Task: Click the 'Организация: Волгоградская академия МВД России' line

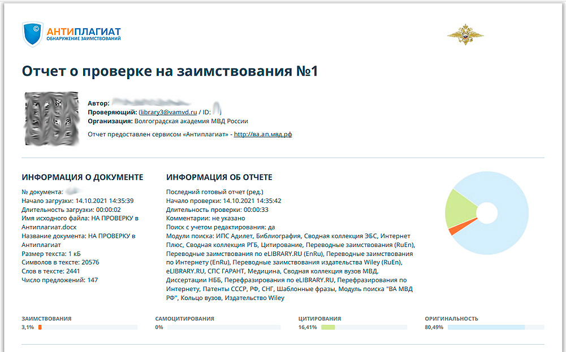Action: (x=168, y=121)
